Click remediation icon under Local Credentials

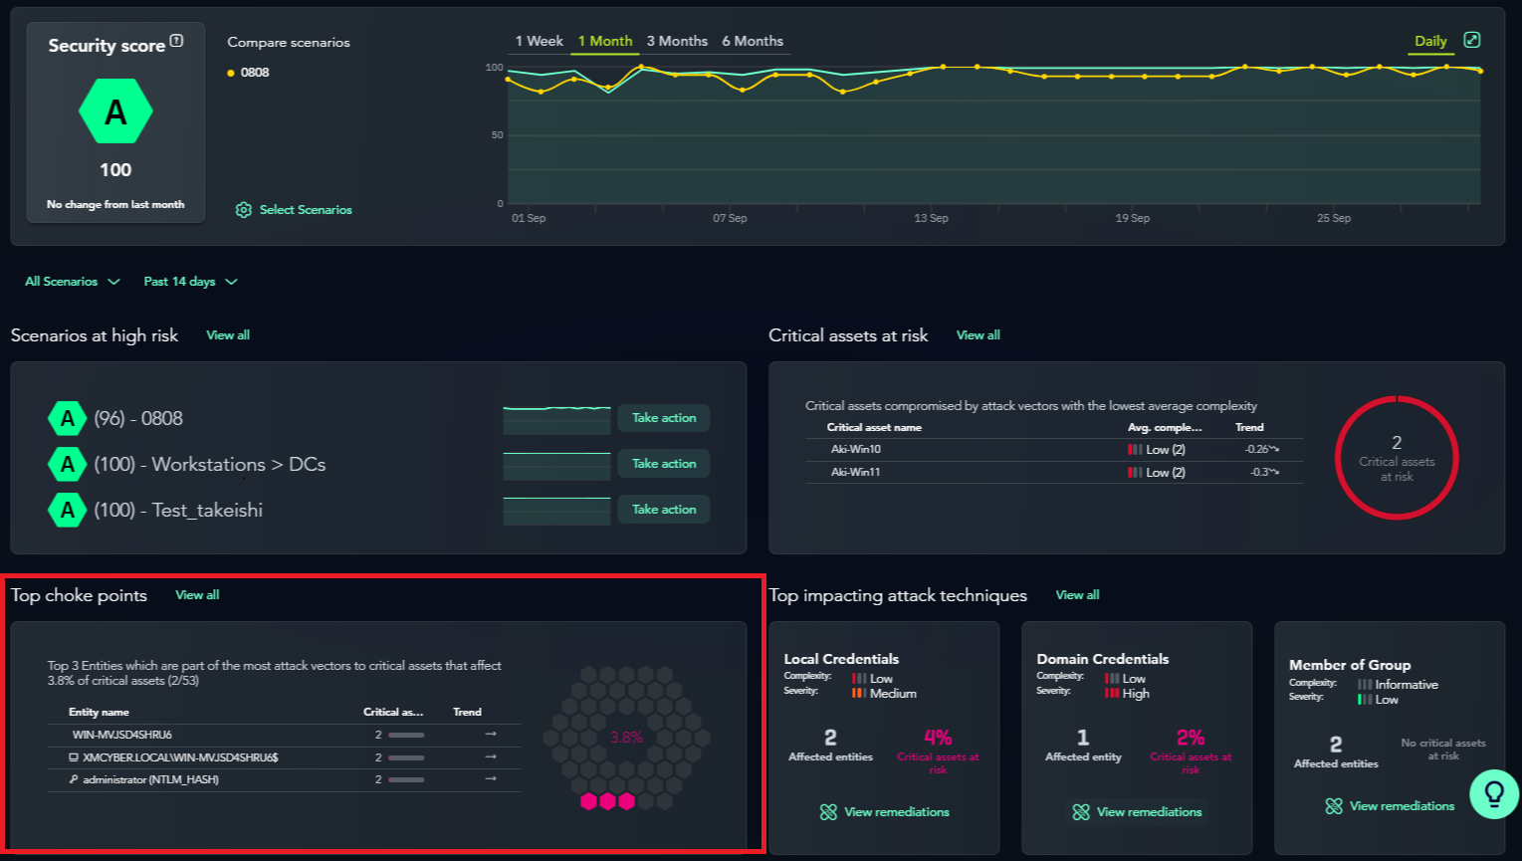coord(828,812)
